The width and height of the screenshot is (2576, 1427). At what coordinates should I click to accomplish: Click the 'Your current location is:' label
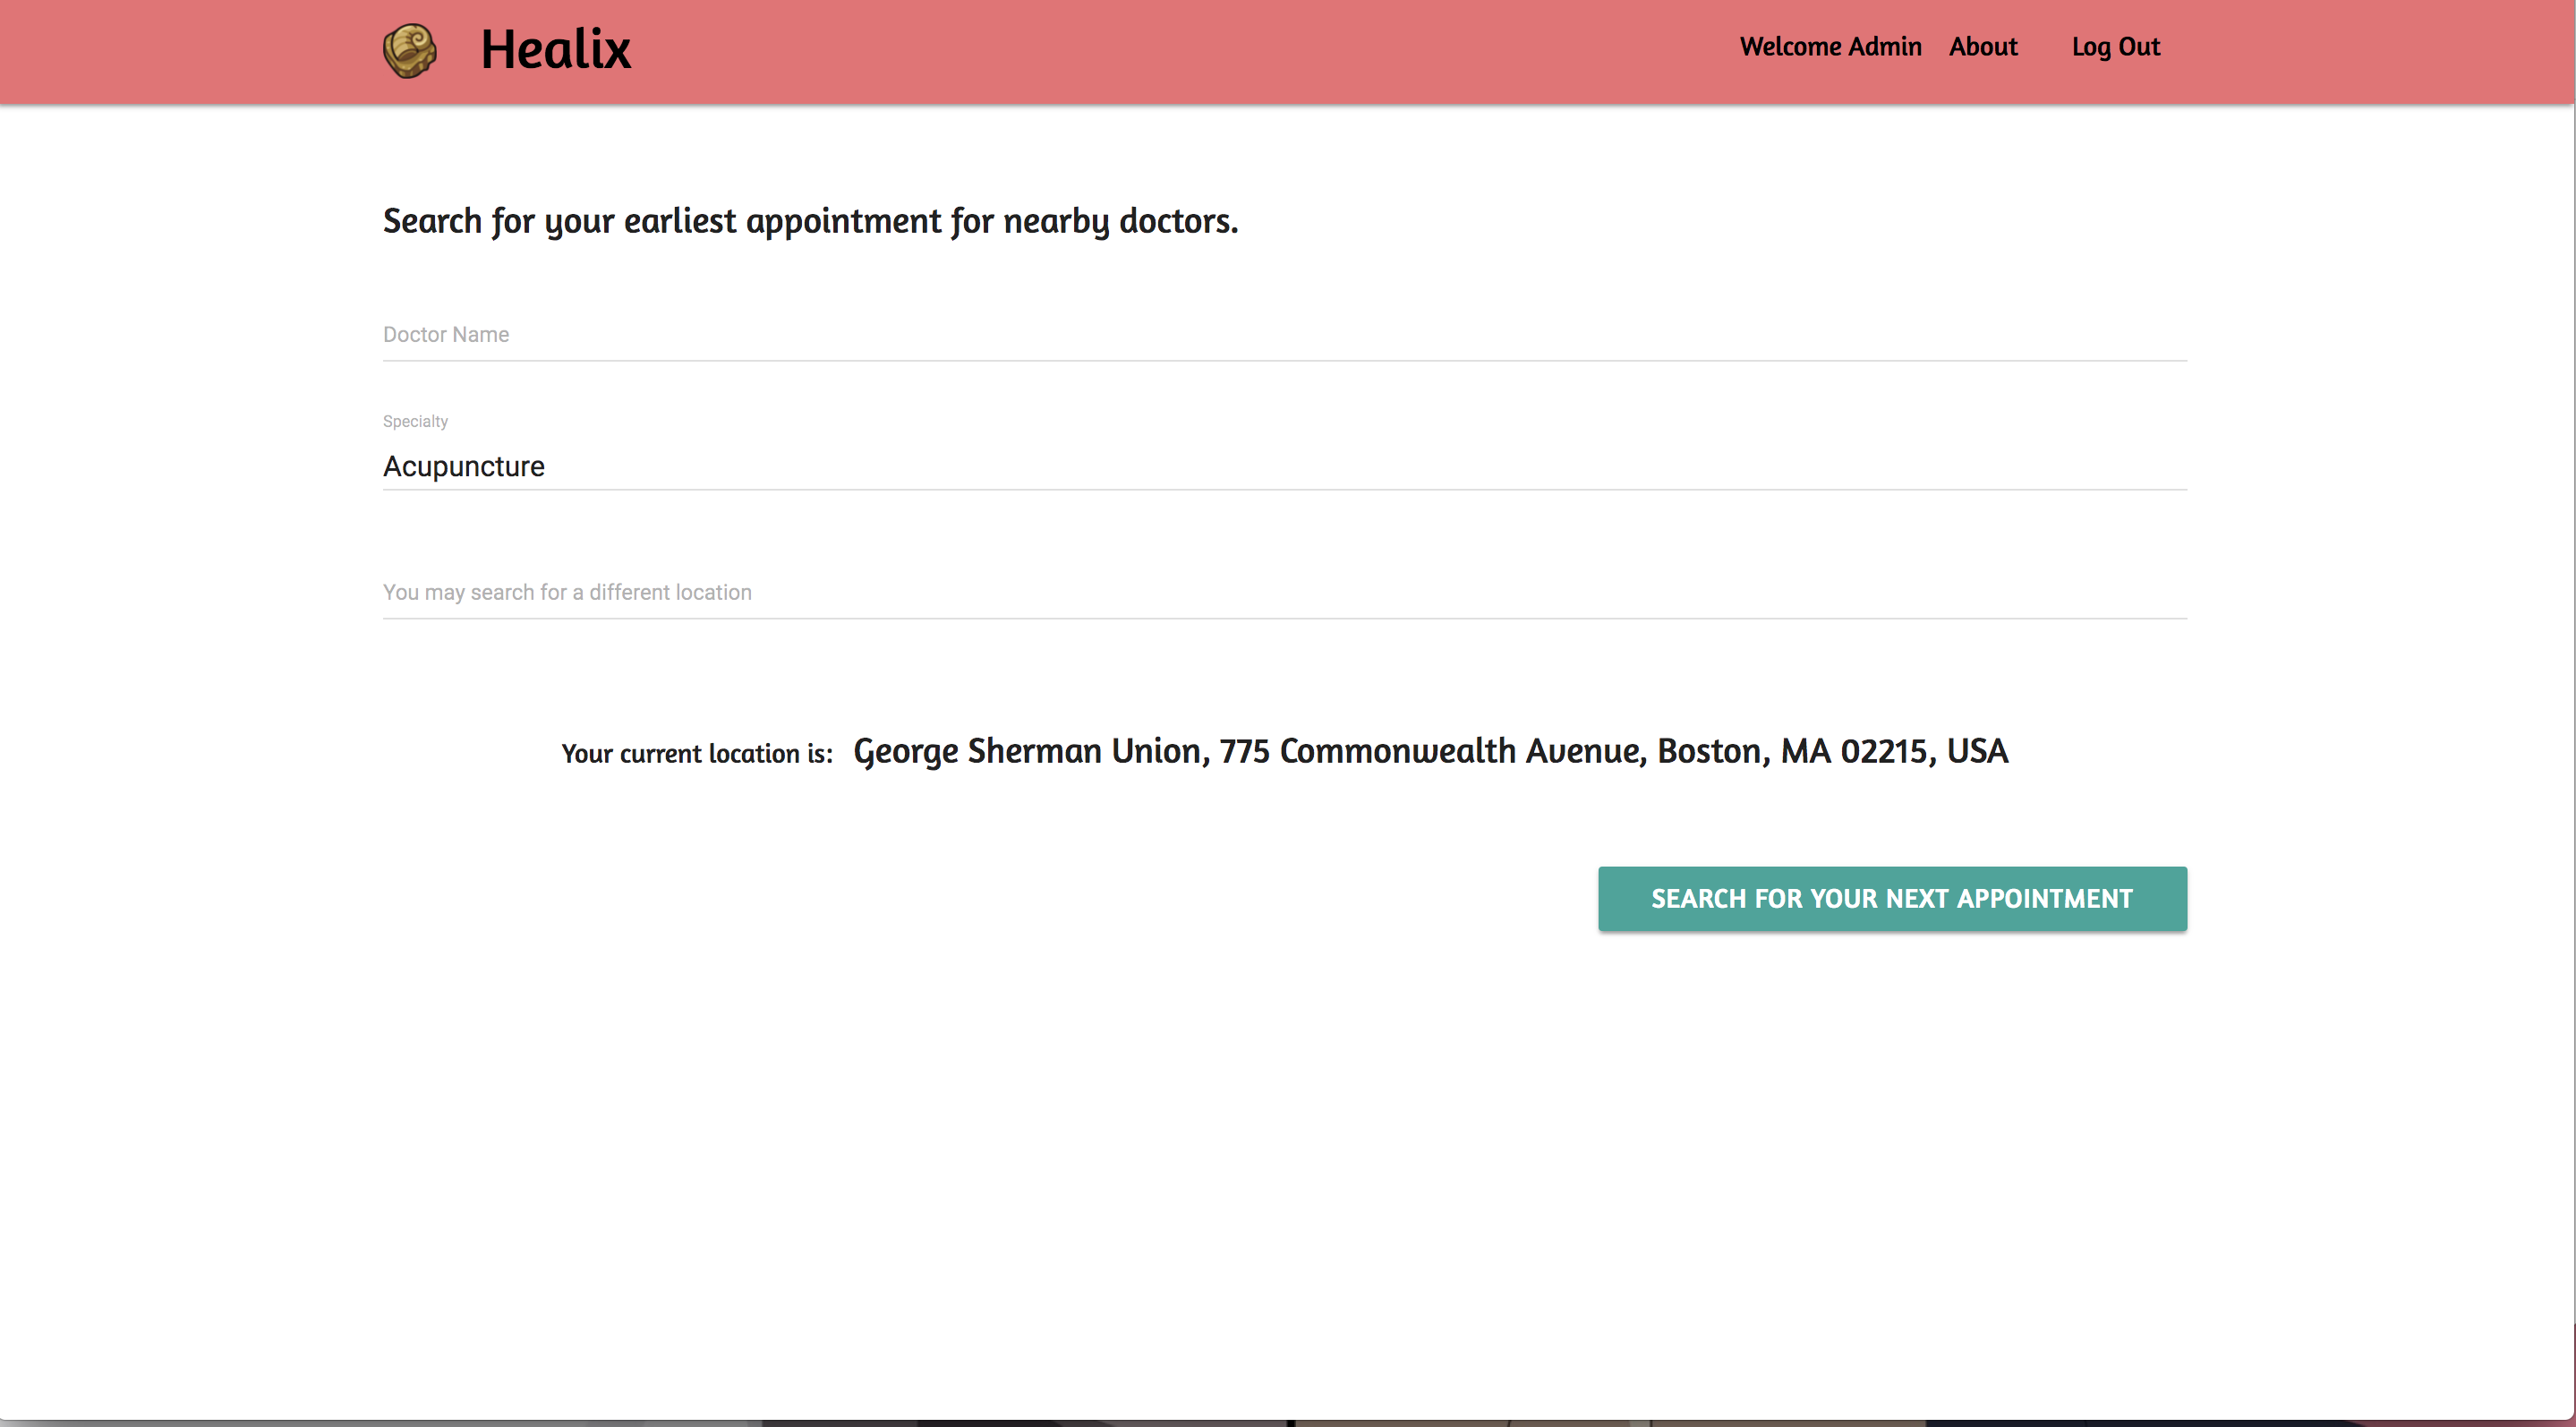[697, 753]
